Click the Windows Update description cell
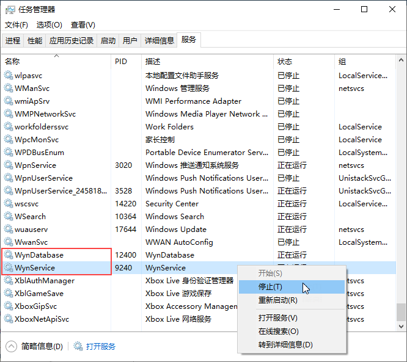Image resolution: width=407 pixels, height=362 pixels. [x=176, y=230]
